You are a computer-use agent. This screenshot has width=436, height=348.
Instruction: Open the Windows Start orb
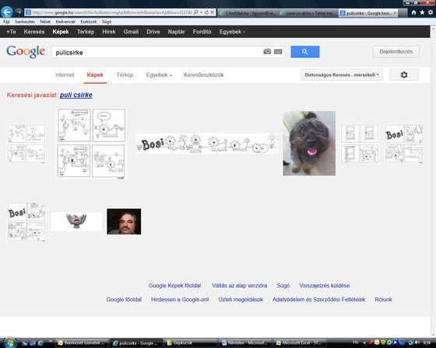[9, 343]
